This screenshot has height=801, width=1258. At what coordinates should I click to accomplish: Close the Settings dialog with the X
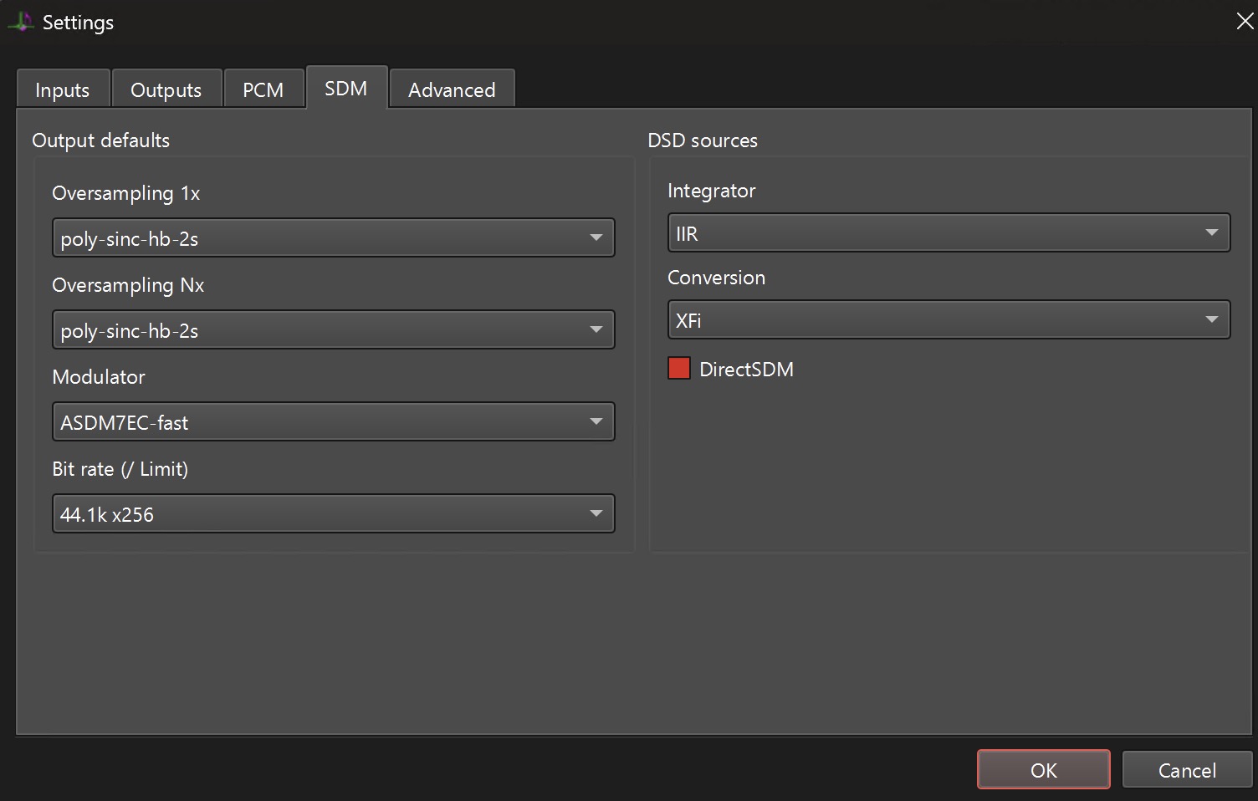[1245, 22]
